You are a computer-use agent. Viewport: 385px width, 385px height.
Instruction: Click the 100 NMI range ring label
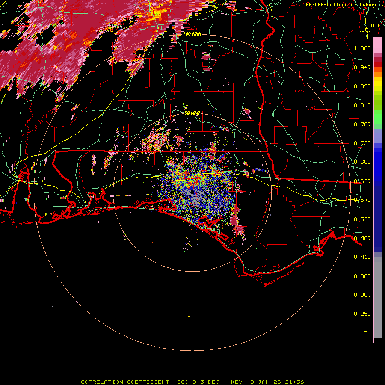click(x=192, y=34)
